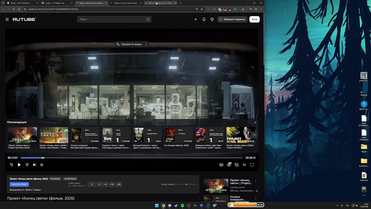Open Chrome three-dot menu
Screen dimensions: 371x209
click(261, 9)
